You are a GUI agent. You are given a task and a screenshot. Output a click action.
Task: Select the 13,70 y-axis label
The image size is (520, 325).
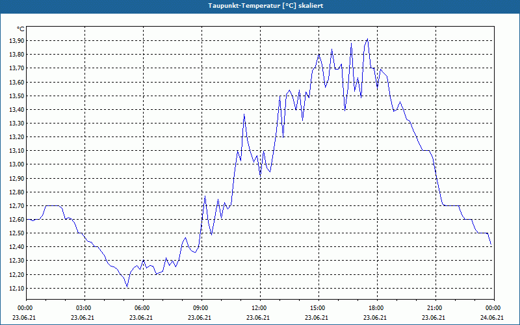tap(17, 68)
